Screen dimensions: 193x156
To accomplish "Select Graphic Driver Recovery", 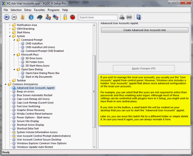I will [x=31, y=110].
